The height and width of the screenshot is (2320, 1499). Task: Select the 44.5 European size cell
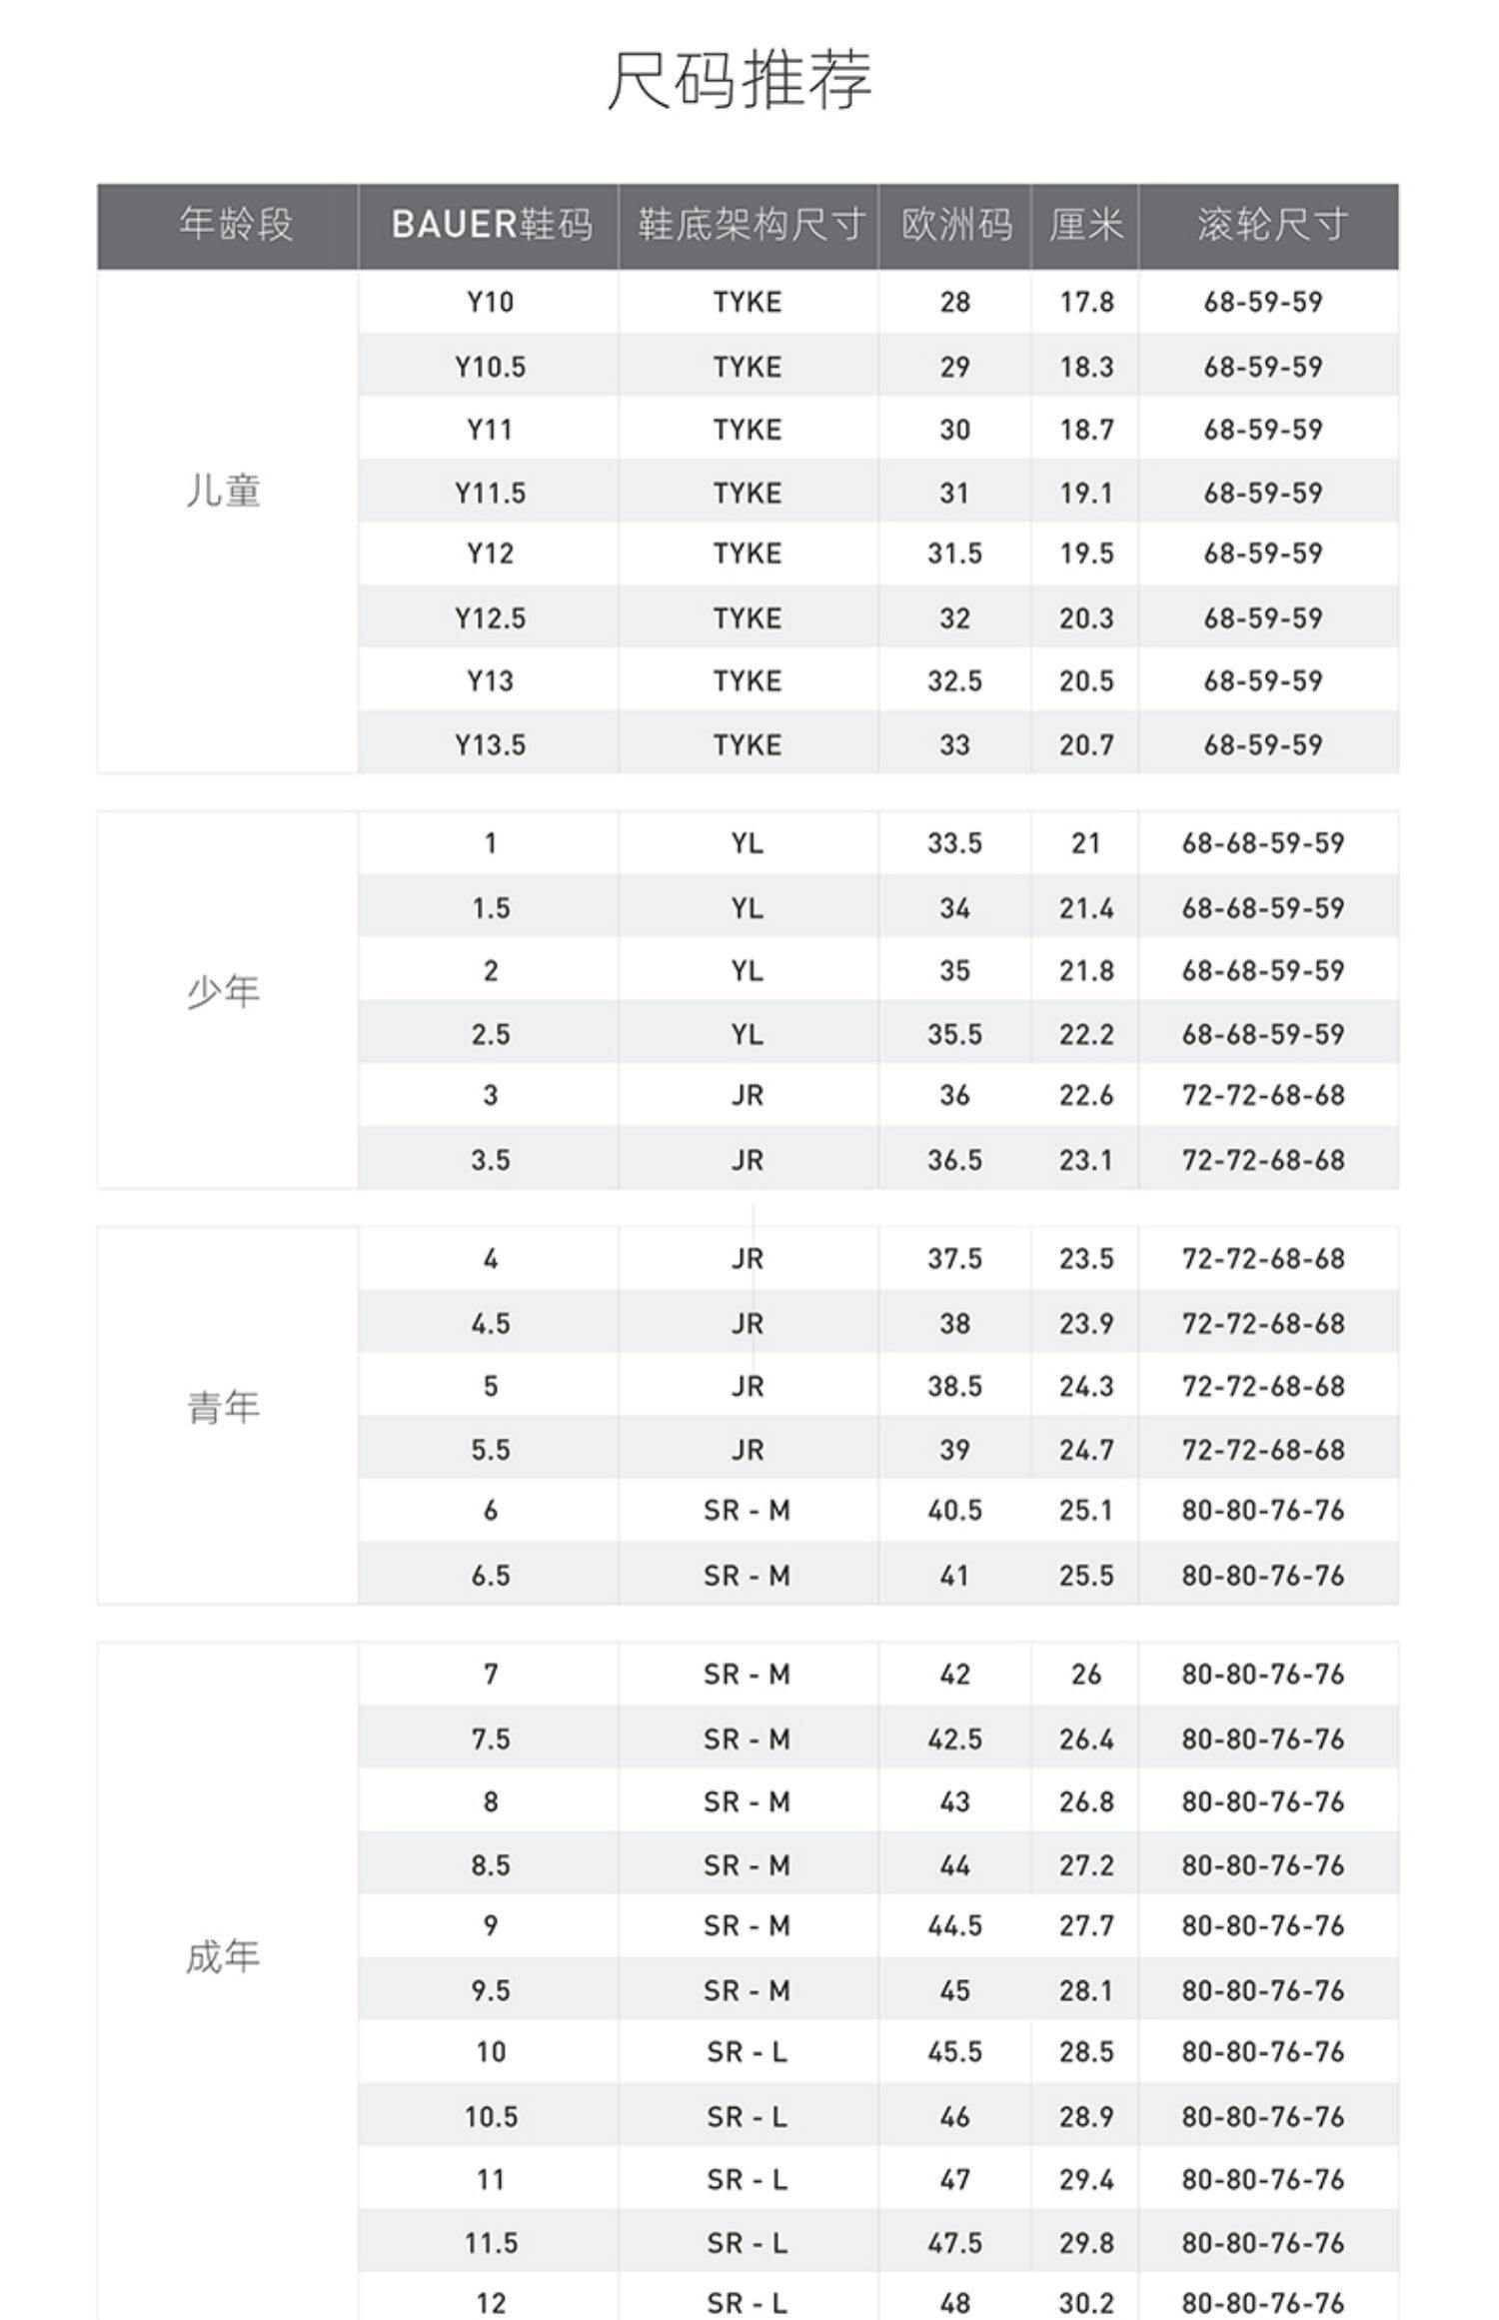click(x=954, y=1925)
